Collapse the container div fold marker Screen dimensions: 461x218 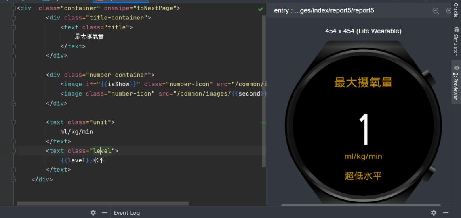click(x=14, y=8)
